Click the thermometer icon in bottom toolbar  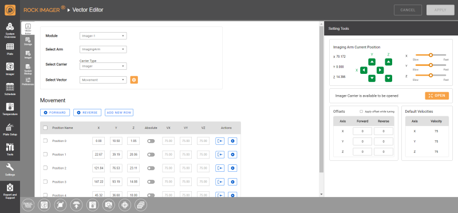[93, 205]
